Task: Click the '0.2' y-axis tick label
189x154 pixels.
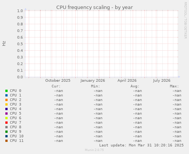Action: [20, 64]
